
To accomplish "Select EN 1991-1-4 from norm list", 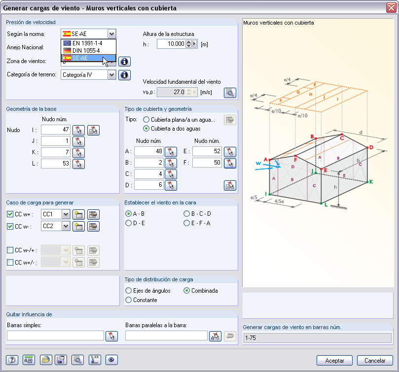I will (x=88, y=43).
